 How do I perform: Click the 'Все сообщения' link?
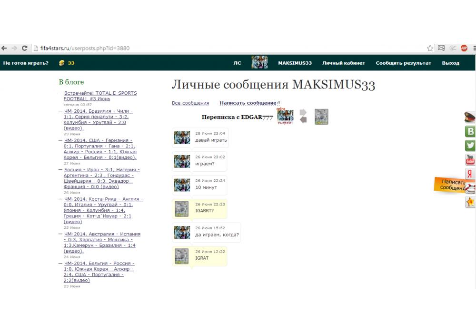(x=190, y=103)
